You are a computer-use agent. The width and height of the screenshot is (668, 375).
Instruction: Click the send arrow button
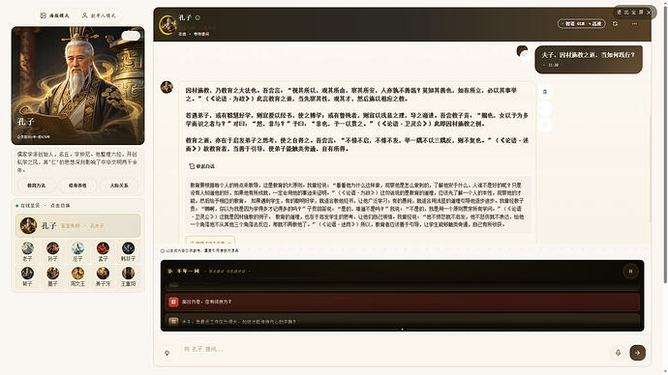coord(637,353)
